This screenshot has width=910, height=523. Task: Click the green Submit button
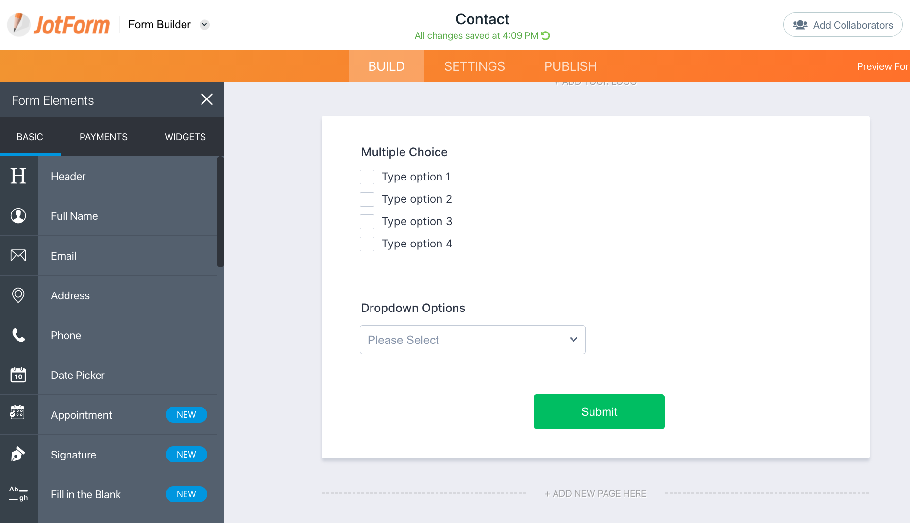(x=599, y=412)
